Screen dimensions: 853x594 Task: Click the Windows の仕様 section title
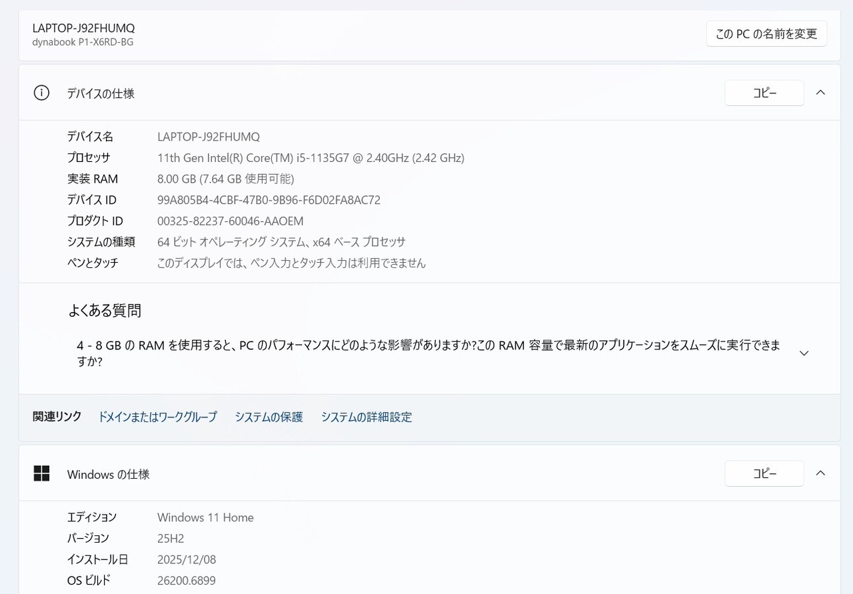tap(108, 475)
